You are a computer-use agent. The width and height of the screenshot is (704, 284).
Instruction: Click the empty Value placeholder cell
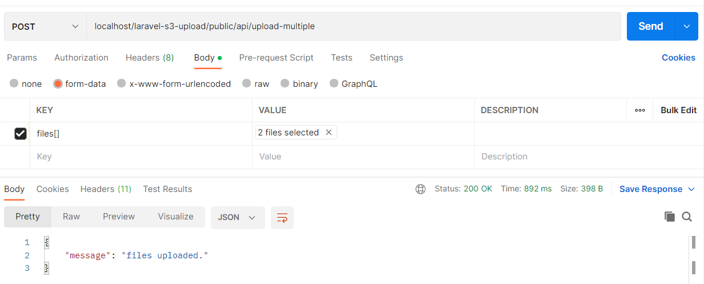click(x=363, y=157)
